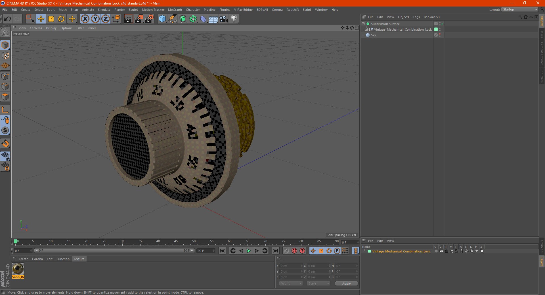Screen dimensions: 545x295
Task: Toggle Subdivision Surface enabled checkmark
Action: coord(442,24)
